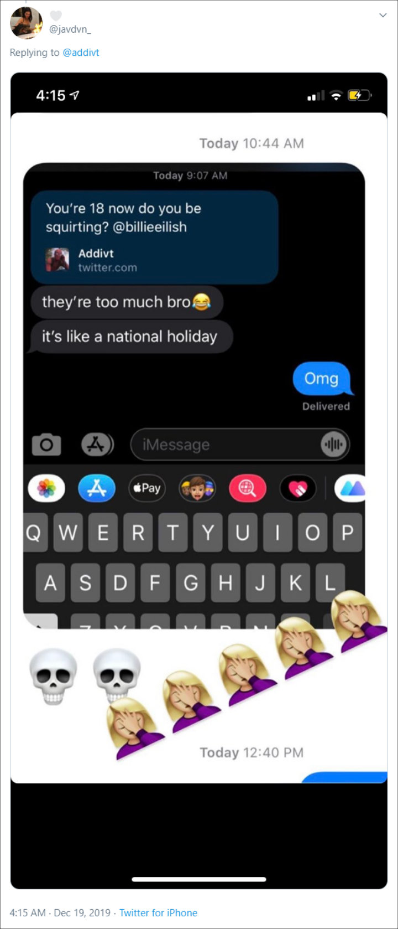The image size is (398, 929).
Task: Tap the camera icon in iMessage
Action: click(x=46, y=445)
